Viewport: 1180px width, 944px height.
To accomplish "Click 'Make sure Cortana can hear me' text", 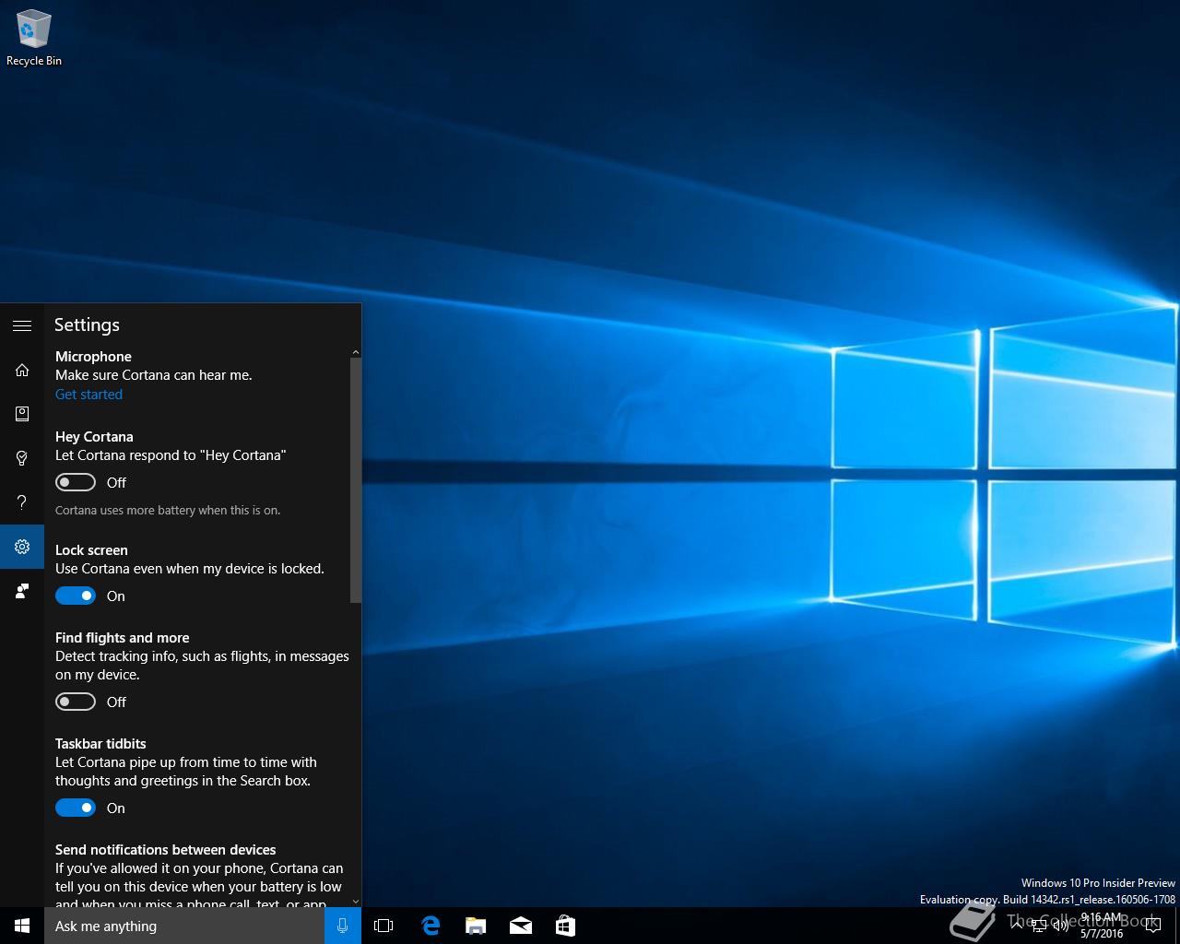I will (x=154, y=374).
